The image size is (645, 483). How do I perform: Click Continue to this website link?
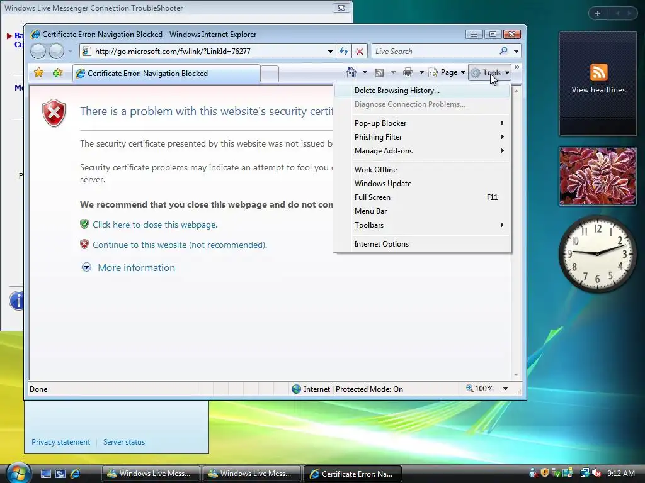click(x=180, y=245)
